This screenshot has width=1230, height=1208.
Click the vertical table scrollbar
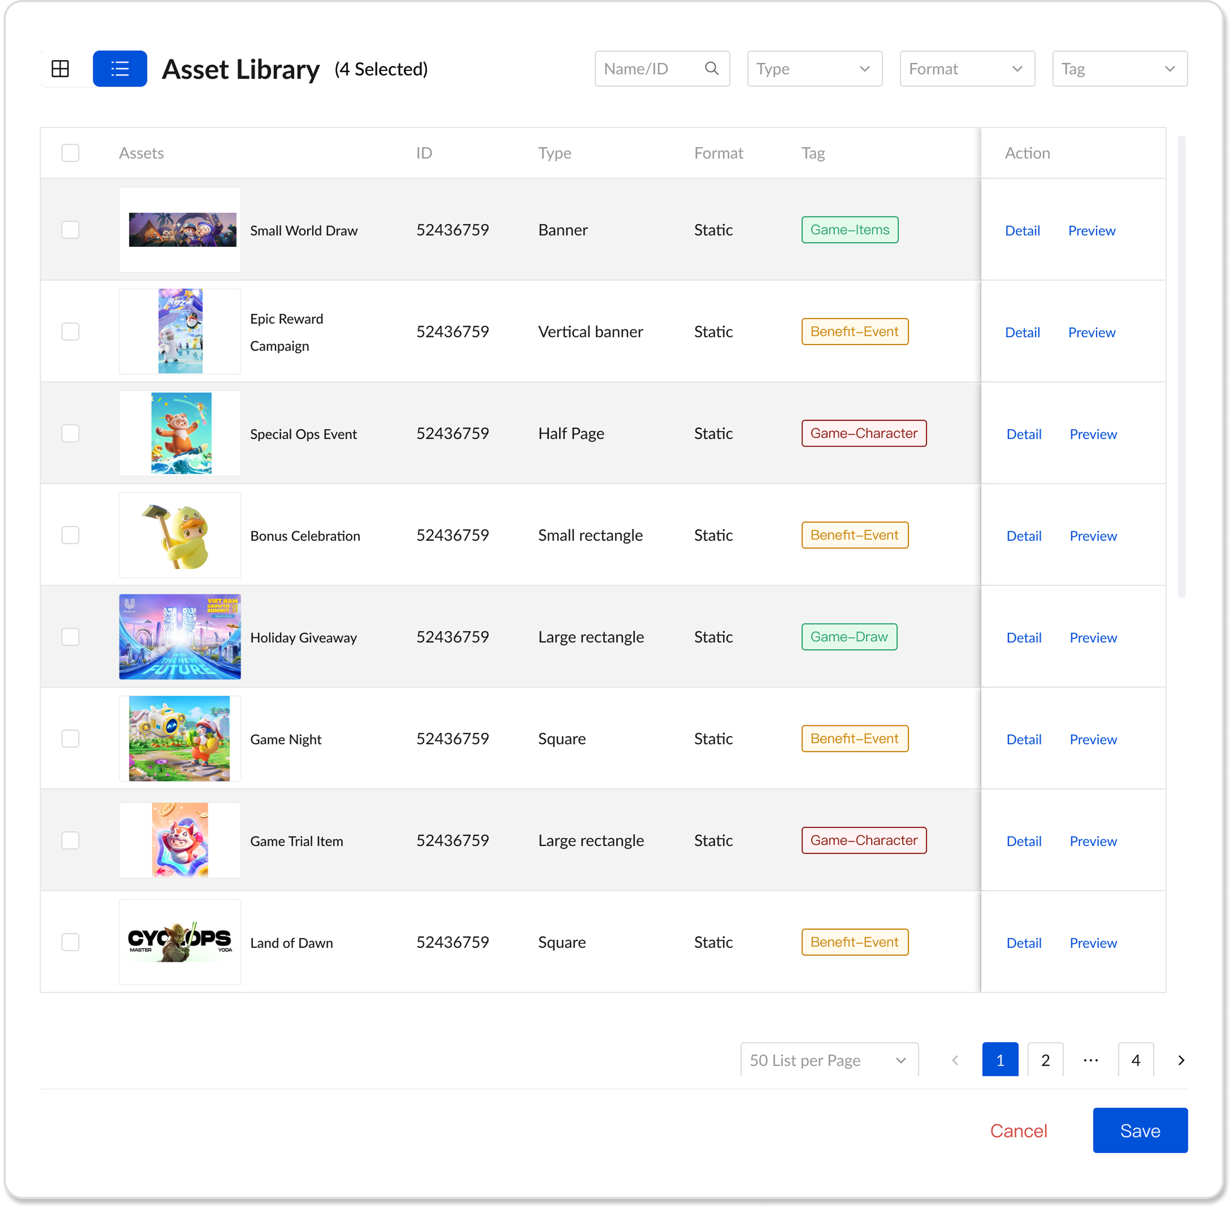1181,366
